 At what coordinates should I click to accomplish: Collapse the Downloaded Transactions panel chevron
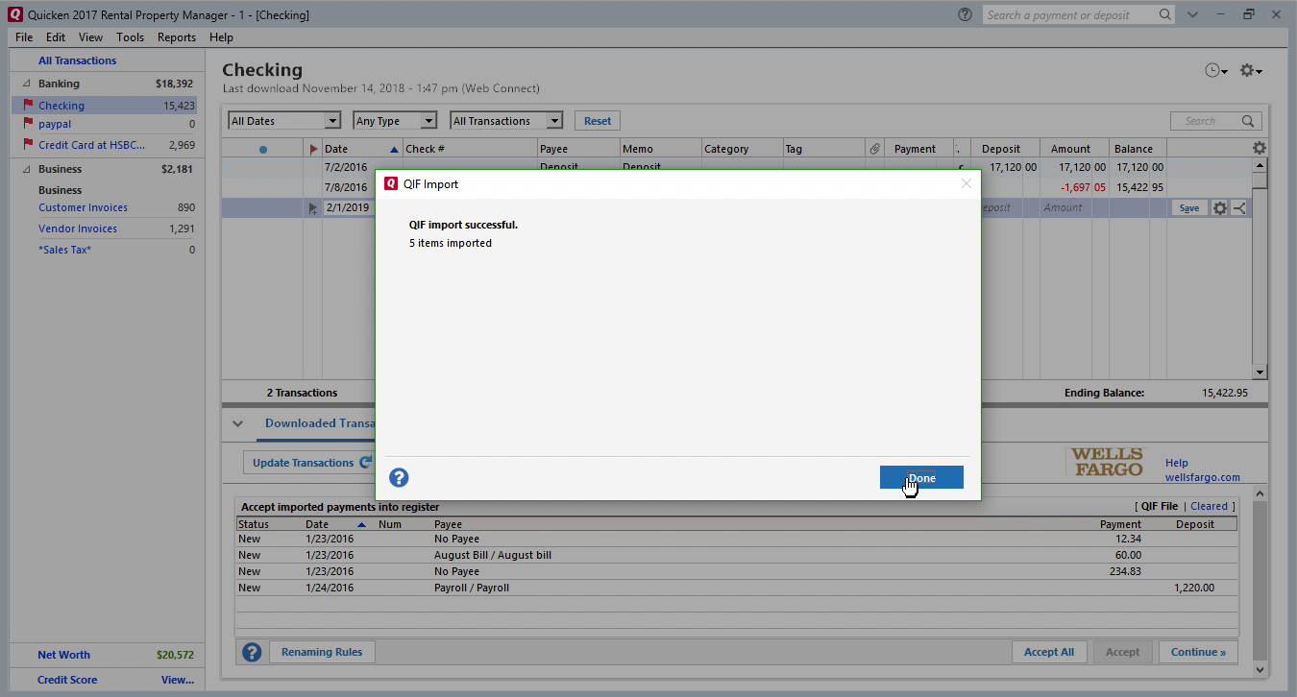238,423
